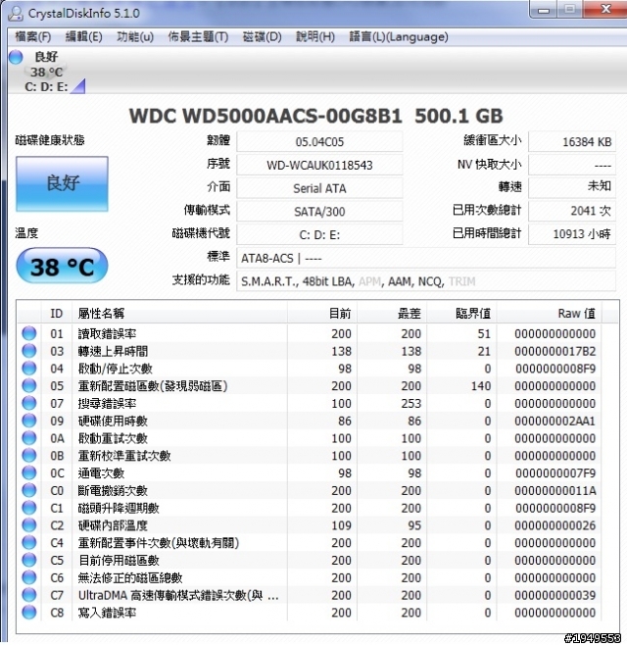Click the drive title WDC WD5000AACS-00G8B1
The height and width of the screenshot is (646, 627).
click(x=265, y=117)
